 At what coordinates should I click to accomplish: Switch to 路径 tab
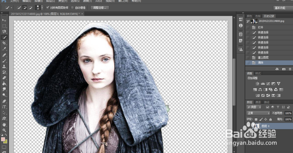[267, 102]
